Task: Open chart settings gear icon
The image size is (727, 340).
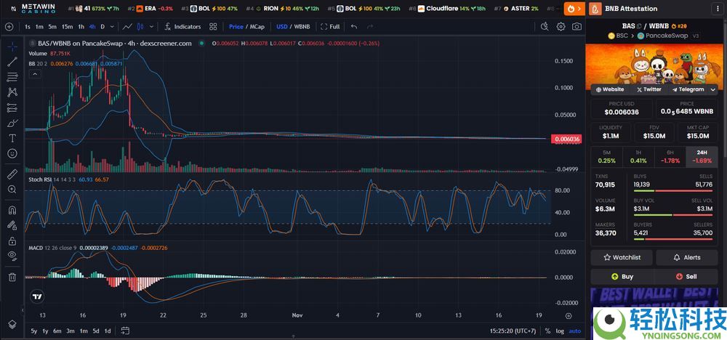Action: coord(561,26)
